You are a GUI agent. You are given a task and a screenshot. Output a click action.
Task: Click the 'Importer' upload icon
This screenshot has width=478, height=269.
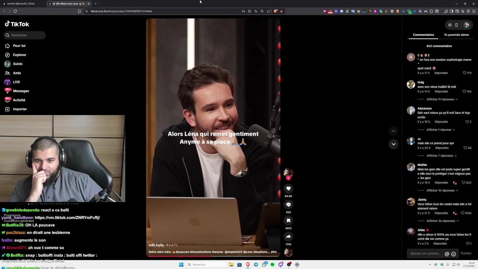[x=7, y=109]
